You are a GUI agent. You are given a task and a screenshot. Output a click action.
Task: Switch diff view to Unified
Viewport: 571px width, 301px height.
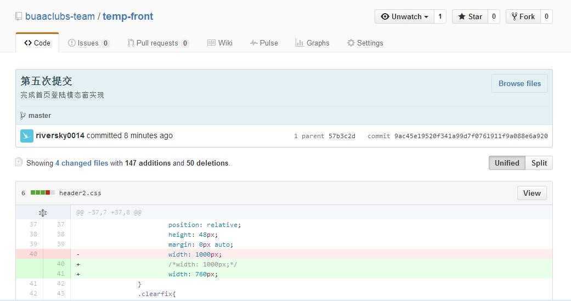[507, 163]
